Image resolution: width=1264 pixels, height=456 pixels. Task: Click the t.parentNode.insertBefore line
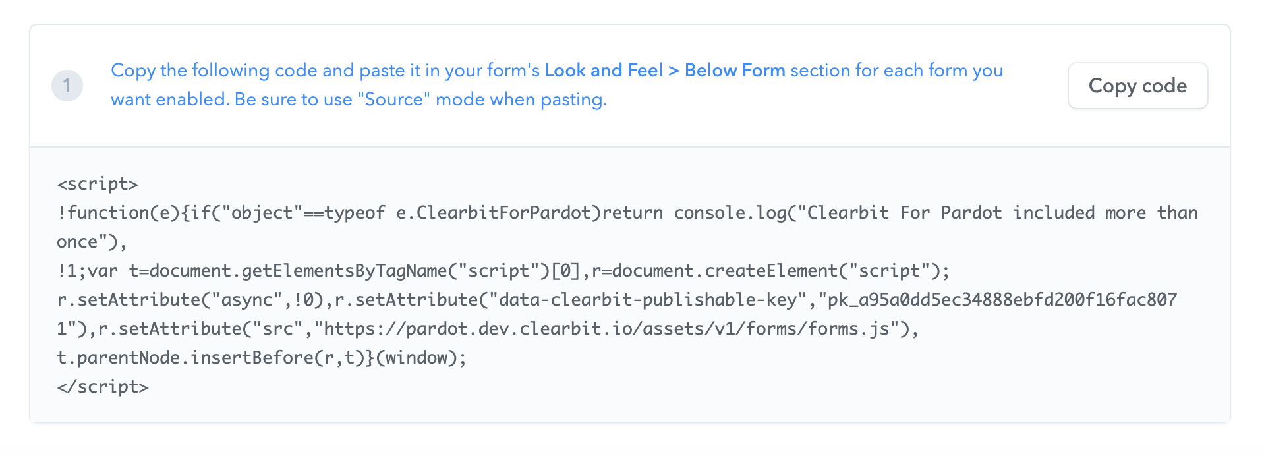coord(262,358)
